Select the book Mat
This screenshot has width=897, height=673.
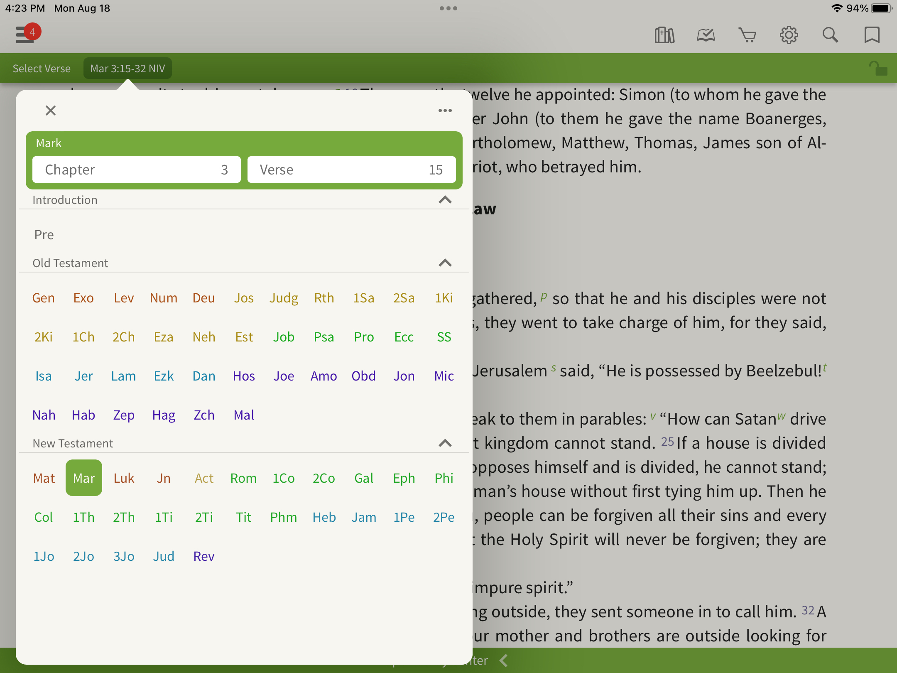[44, 478]
